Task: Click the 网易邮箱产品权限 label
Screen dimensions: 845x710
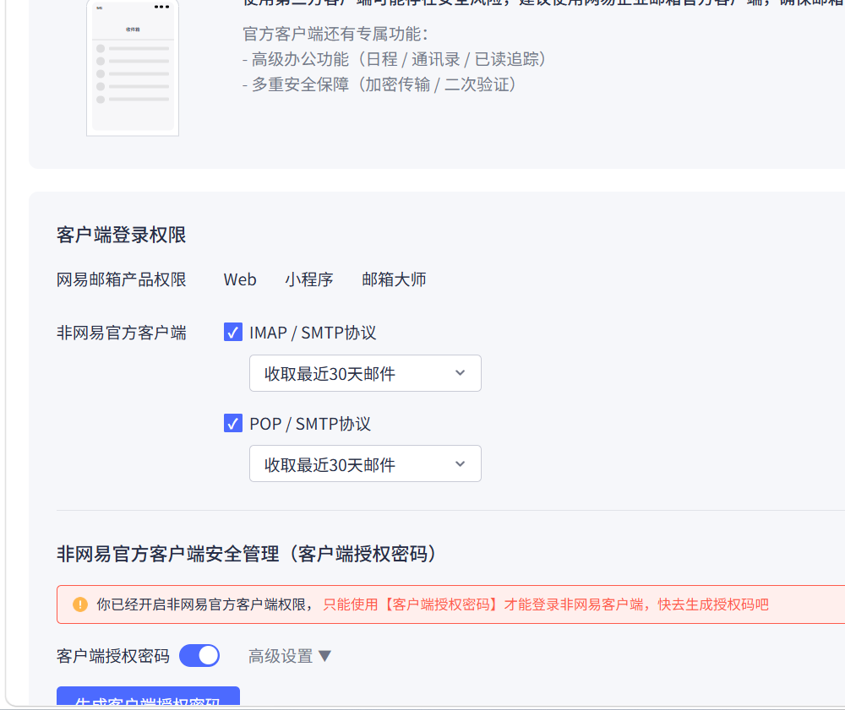Action: point(121,279)
